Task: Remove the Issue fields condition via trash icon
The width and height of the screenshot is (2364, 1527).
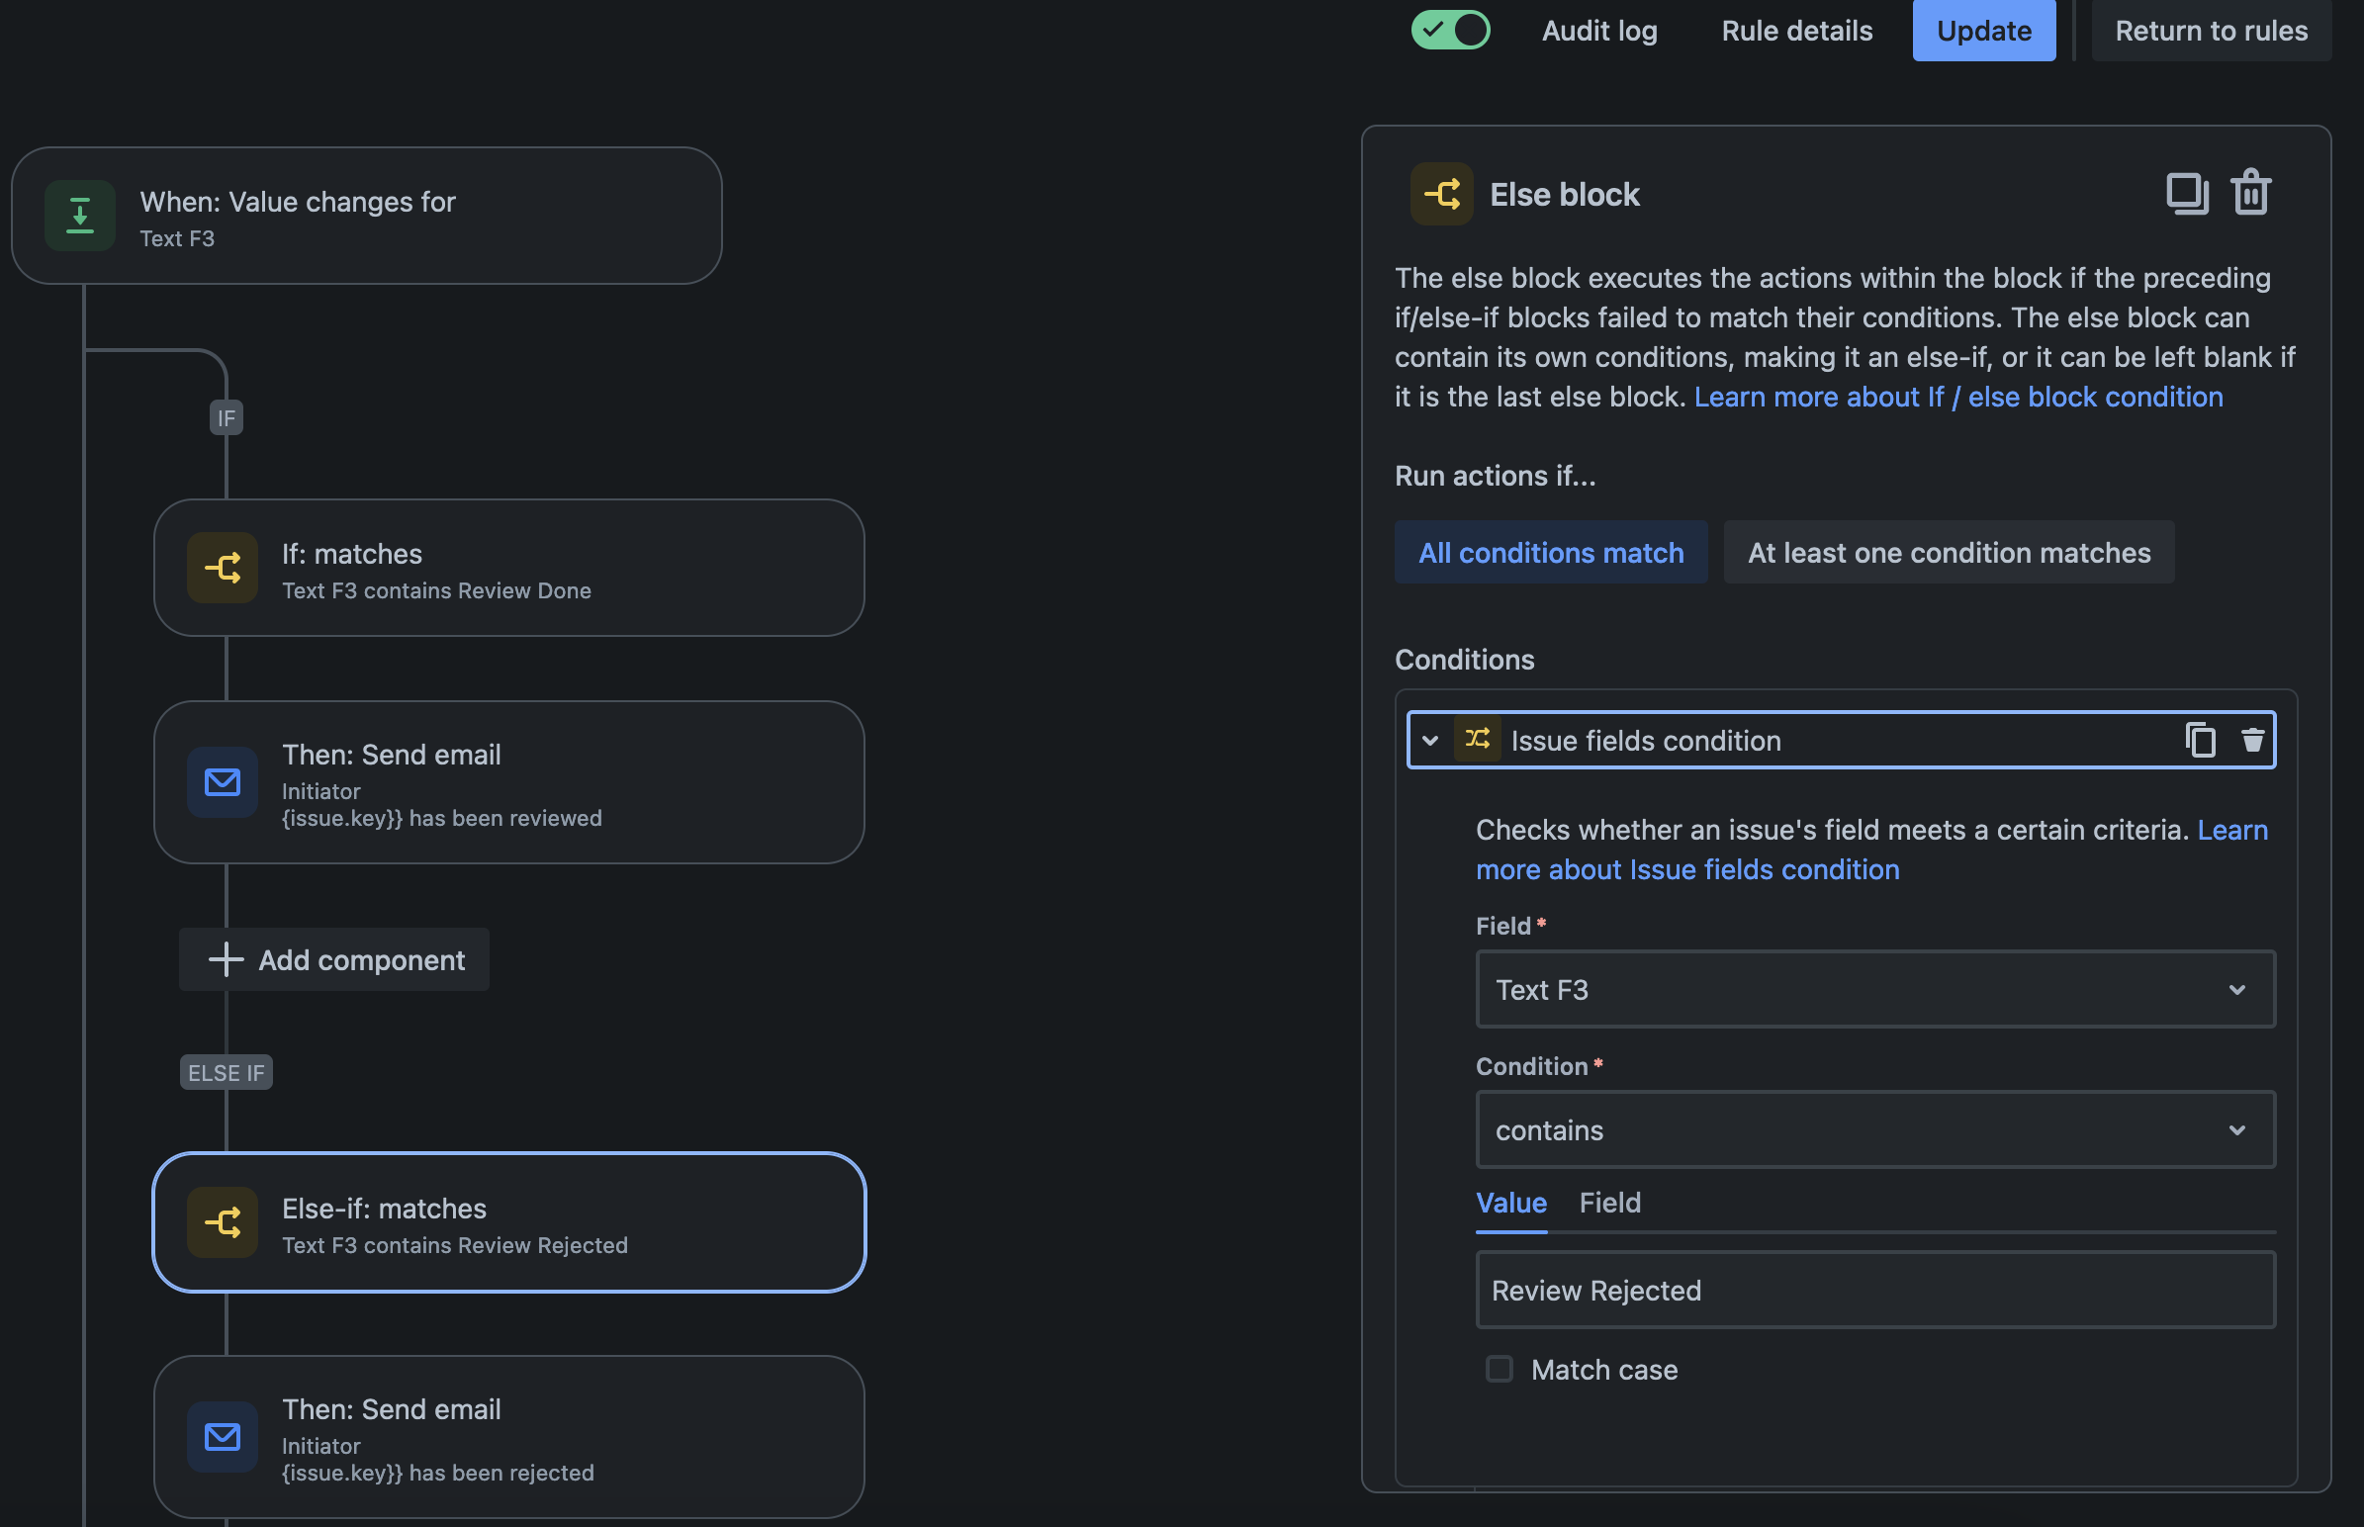Action: (2253, 740)
